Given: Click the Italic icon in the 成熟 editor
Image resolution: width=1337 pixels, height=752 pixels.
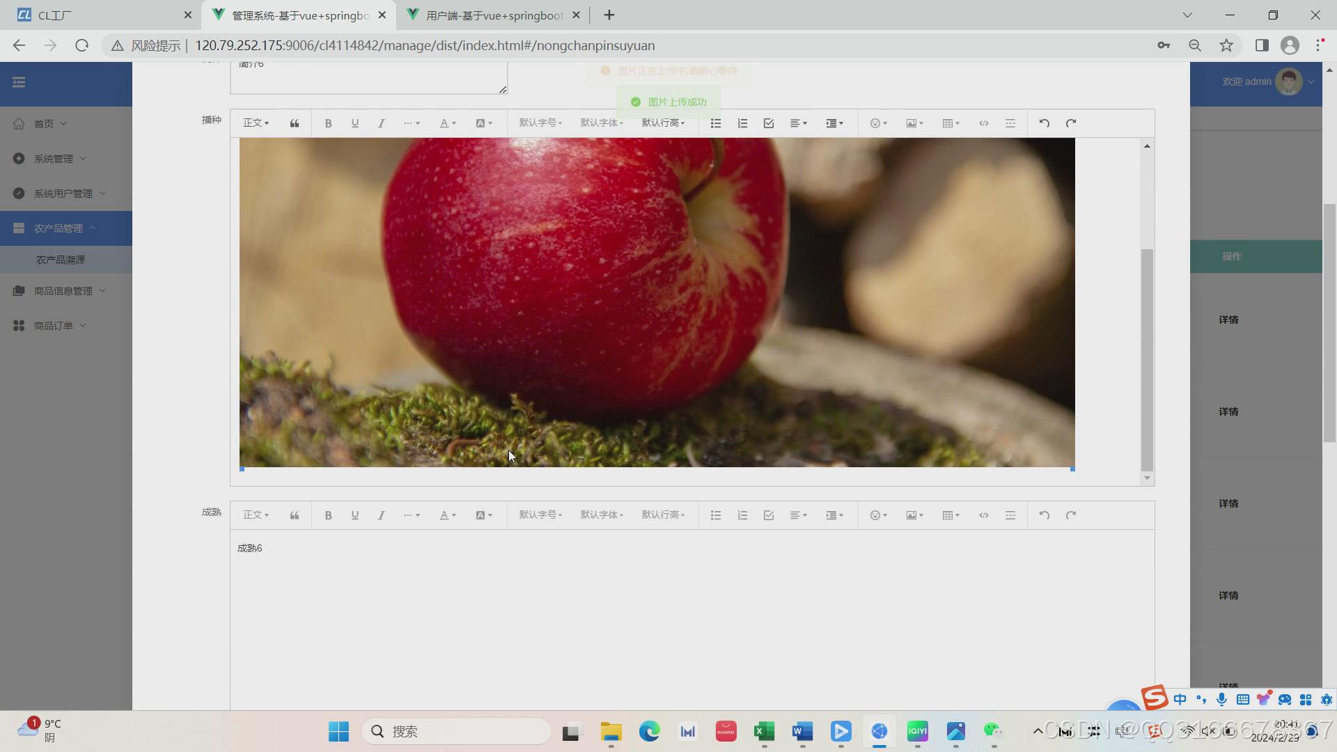Looking at the screenshot, I should (x=381, y=515).
